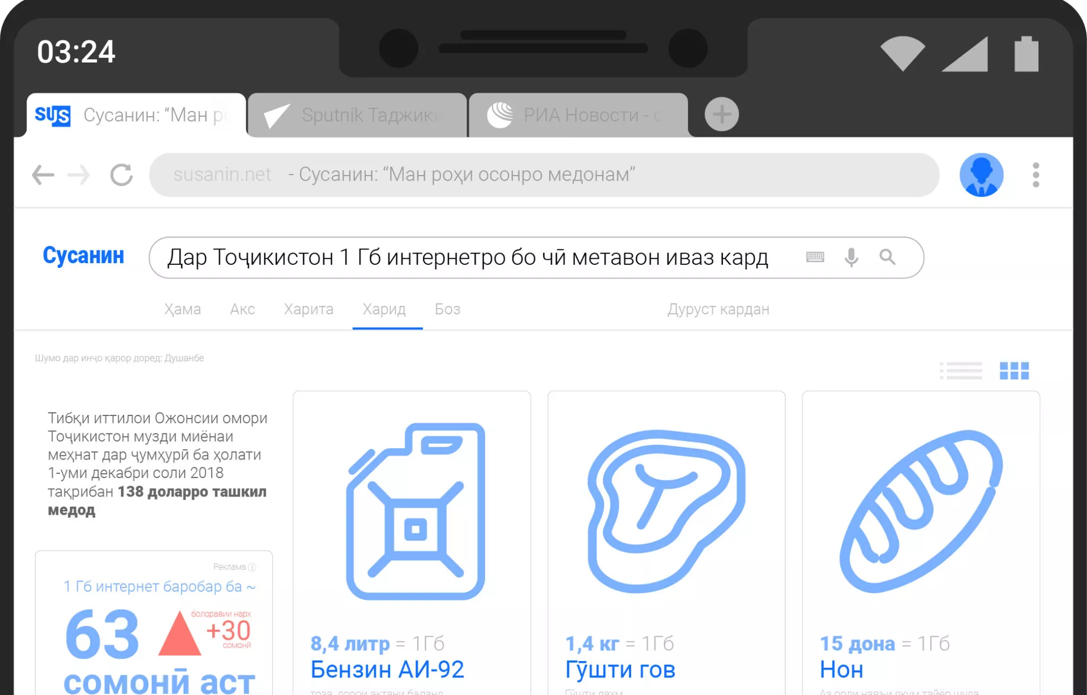Select the Сусанин browser tab
Image resolution: width=1087 pixels, height=695 pixels.
coord(136,115)
